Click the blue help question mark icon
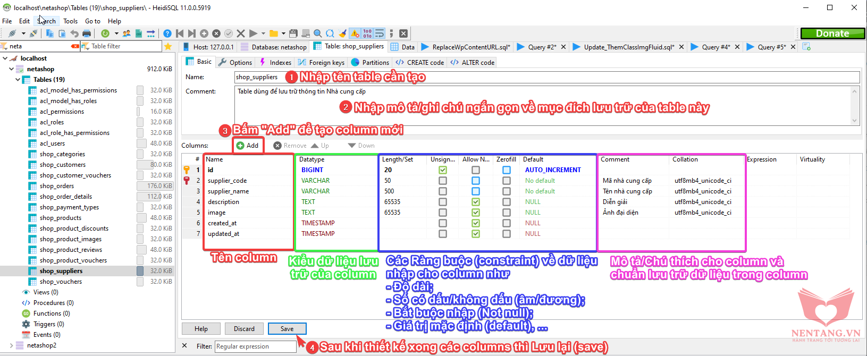867x356 pixels. (x=167, y=33)
